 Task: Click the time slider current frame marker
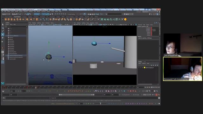click(x=36, y=87)
